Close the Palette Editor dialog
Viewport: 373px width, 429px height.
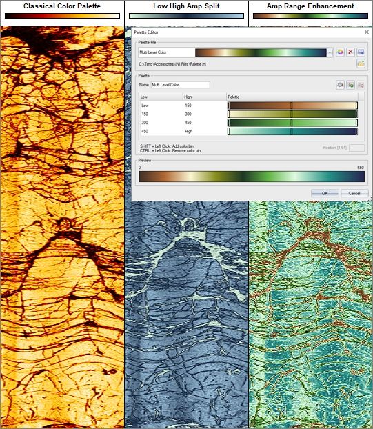point(367,32)
